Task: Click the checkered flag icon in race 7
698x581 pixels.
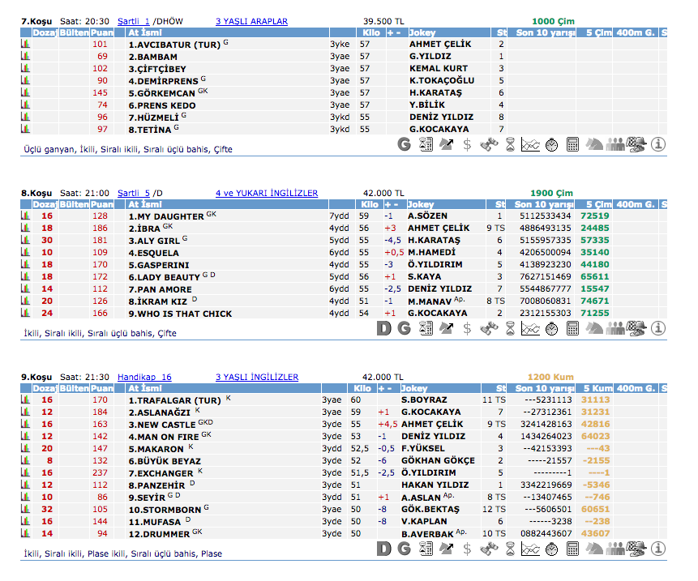Action: tap(636, 144)
